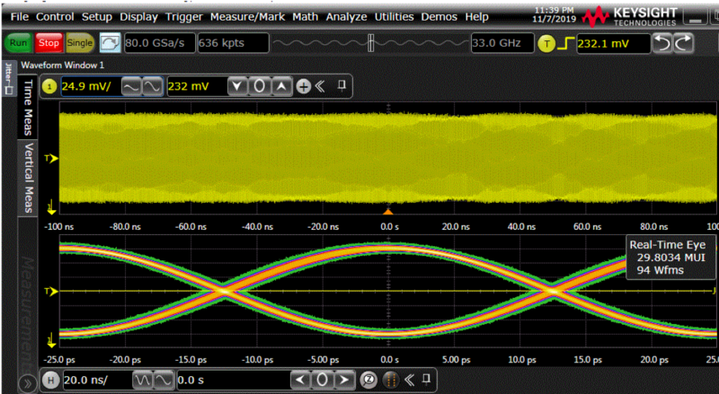Screen dimensions: 719x394
Task: Click the undo arrow icon
Action: coord(661,43)
